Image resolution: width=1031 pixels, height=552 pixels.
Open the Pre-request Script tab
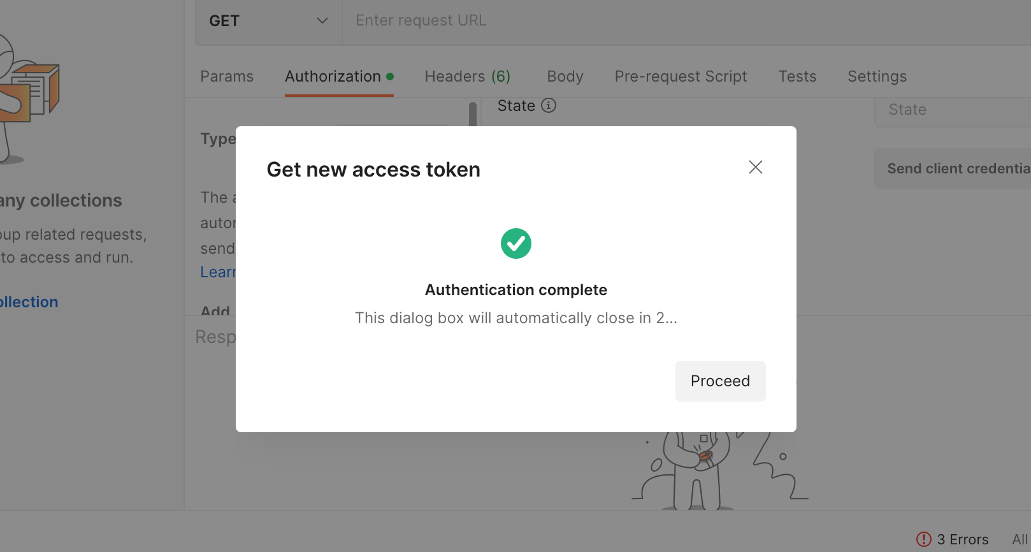[681, 76]
